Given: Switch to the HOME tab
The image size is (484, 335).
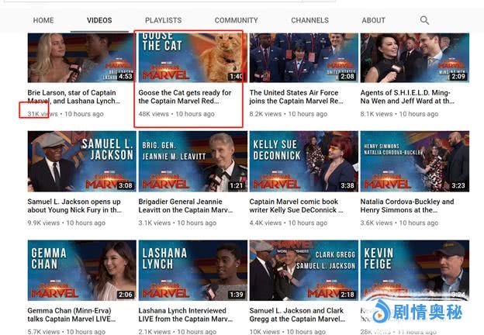Looking at the screenshot, I should 43,20.
